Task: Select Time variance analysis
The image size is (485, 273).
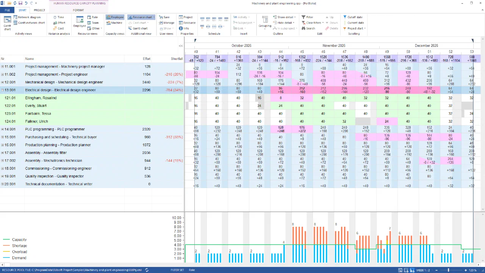Action: pyautogui.click(x=58, y=17)
